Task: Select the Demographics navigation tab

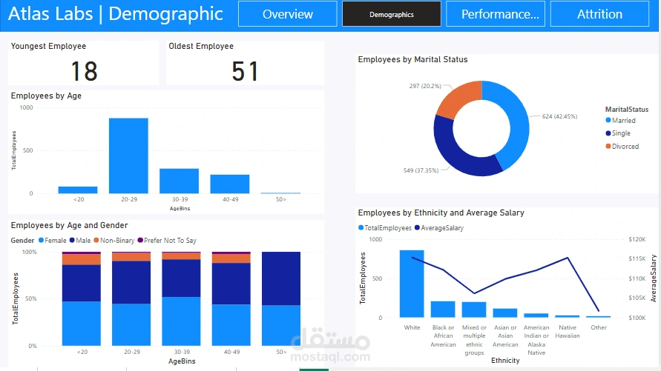Action: coord(392,14)
